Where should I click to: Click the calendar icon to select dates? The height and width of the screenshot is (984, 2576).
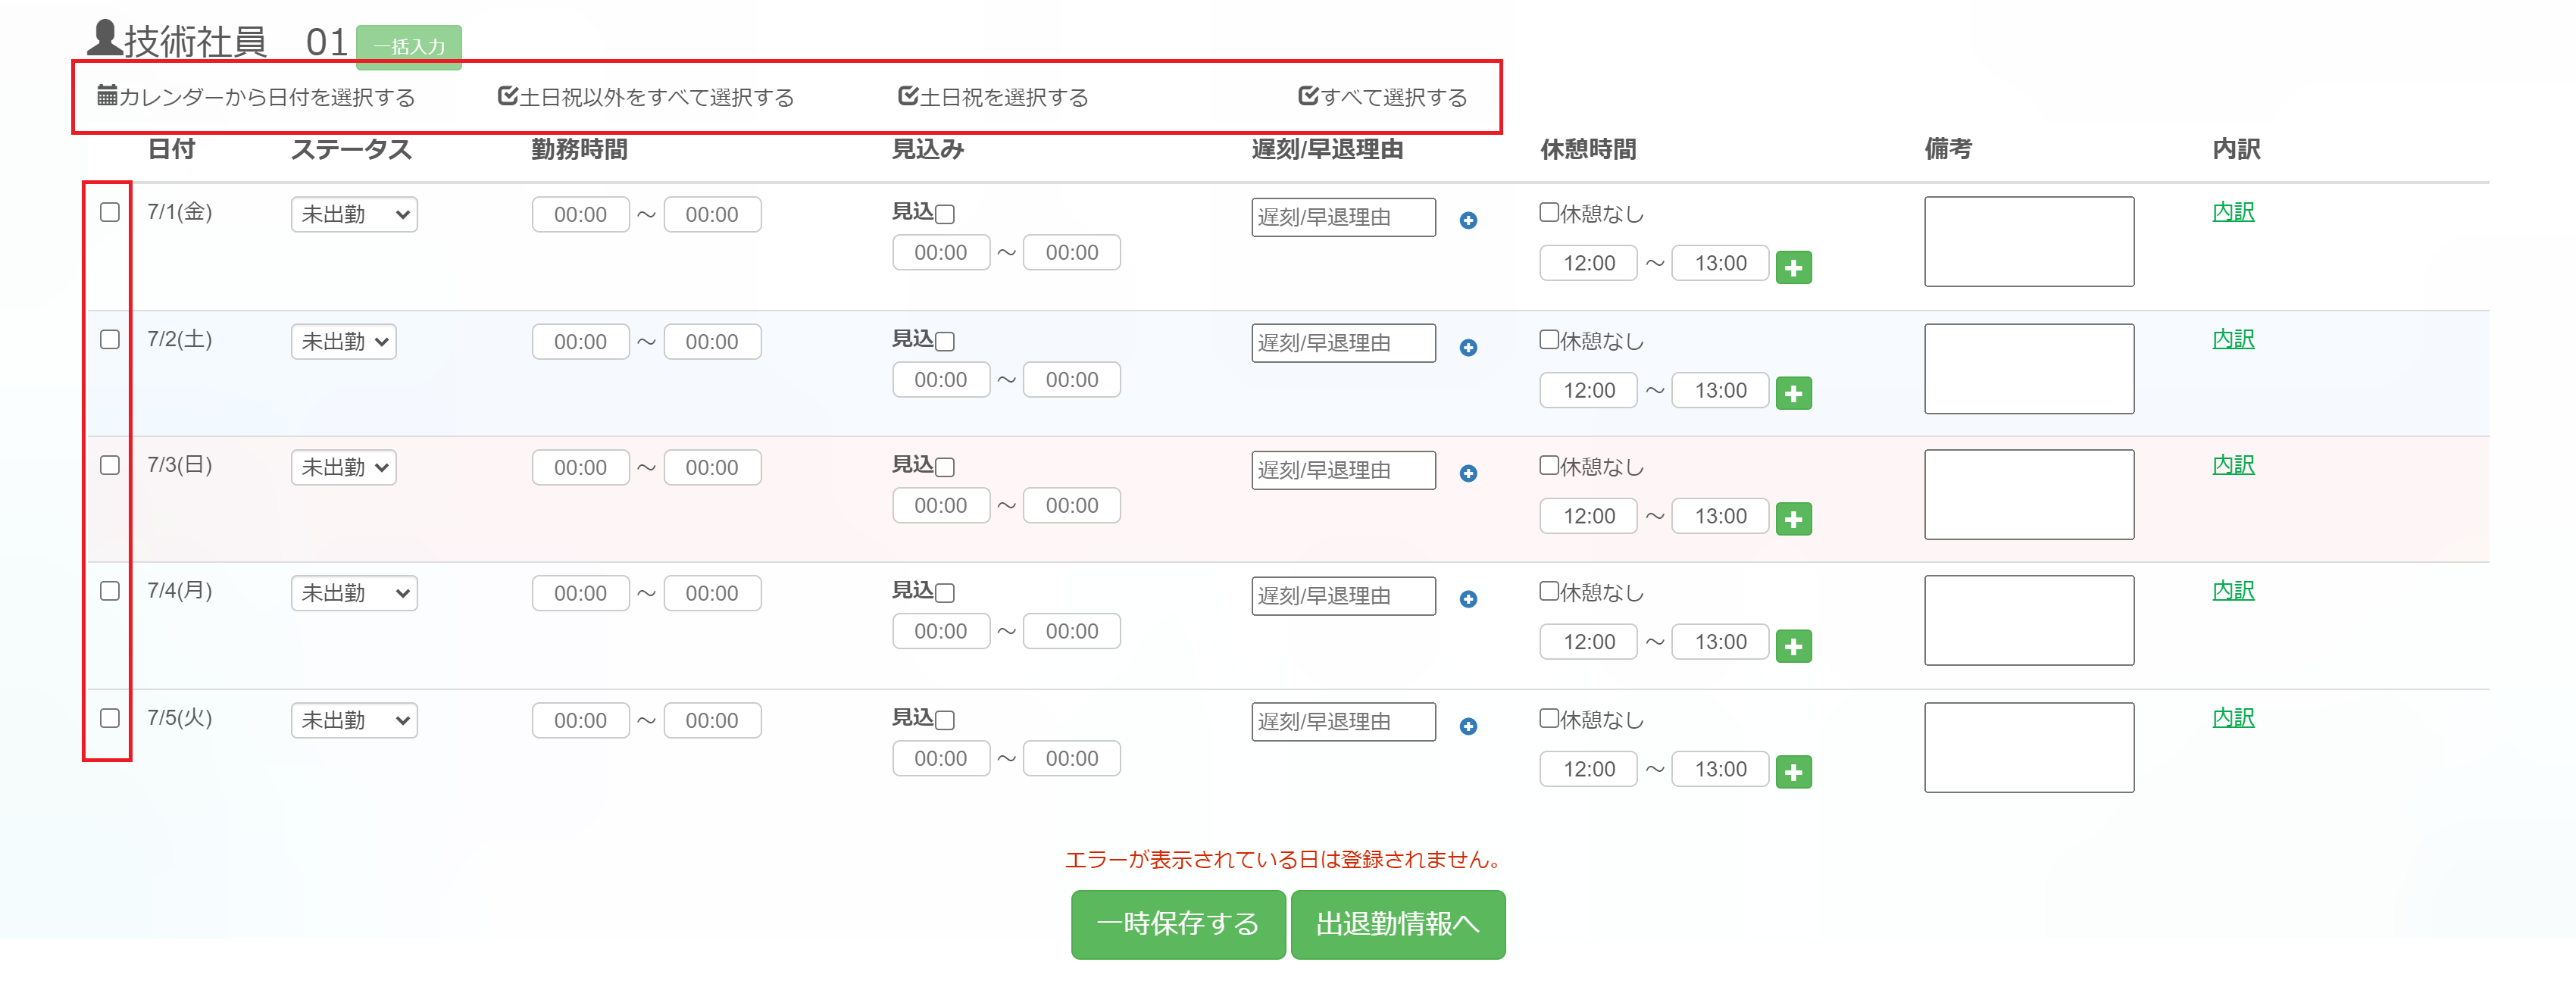(x=107, y=96)
